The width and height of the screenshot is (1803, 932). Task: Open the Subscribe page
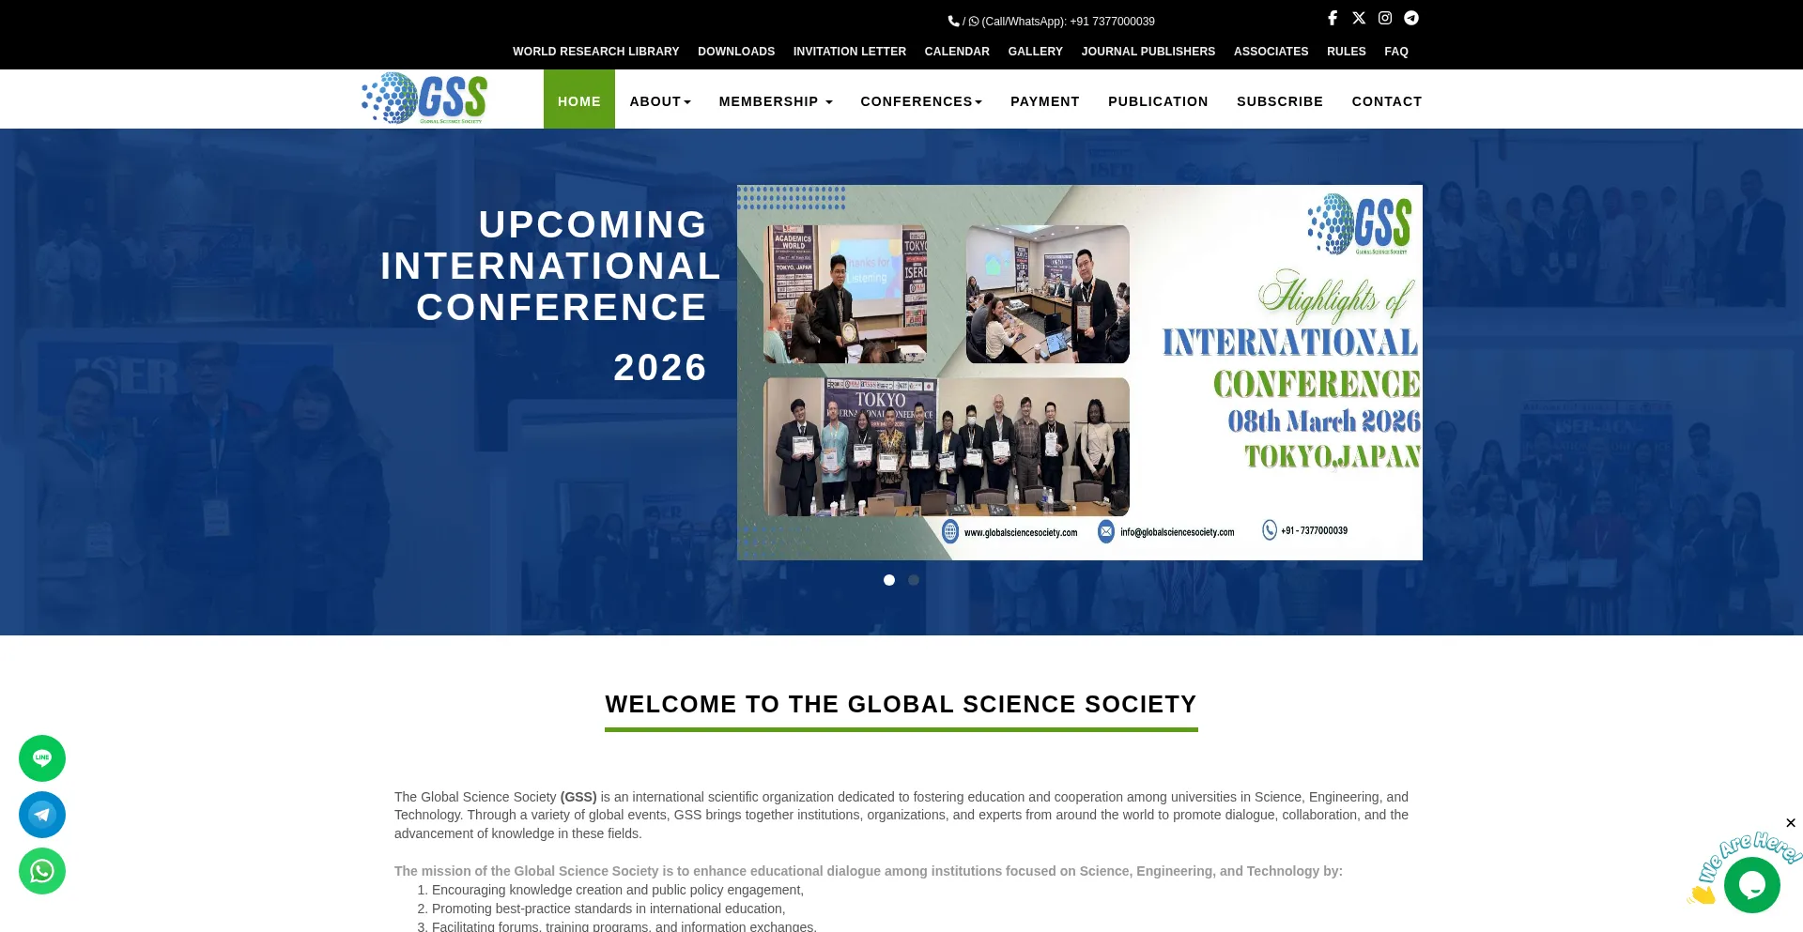coord(1280,101)
